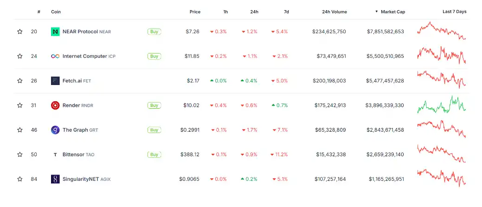Screen dimensions: 482x207
Task: Star NEAR Protocol as favorite
Action: pyautogui.click(x=19, y=31)
